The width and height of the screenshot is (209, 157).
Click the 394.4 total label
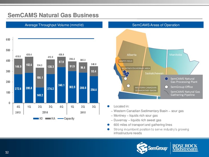tap(72, 59)
